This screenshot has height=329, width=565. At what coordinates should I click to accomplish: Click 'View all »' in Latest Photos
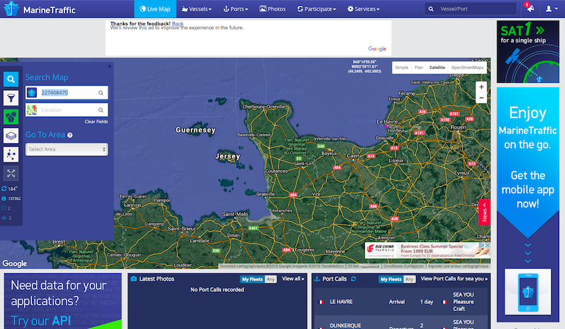(x=292, y=279)
